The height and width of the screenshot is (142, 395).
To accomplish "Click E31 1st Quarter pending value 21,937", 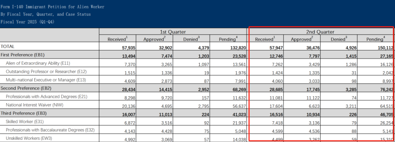I will pyautogui.click(x=240, y=123).
